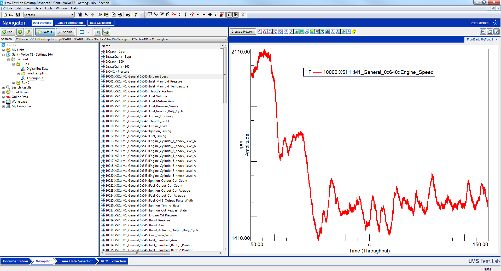
Task: Click the fast-forward icon at top right
Action: (483, 32)
